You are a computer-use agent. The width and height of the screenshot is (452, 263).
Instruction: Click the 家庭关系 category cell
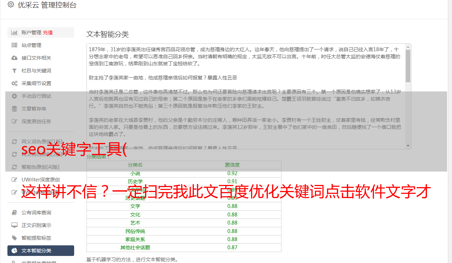pyautogui.click(x=135, y=239)
